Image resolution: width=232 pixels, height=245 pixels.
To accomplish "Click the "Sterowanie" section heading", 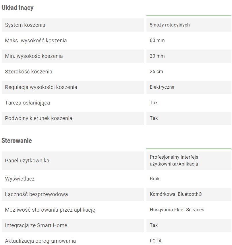I will (17, 141).
